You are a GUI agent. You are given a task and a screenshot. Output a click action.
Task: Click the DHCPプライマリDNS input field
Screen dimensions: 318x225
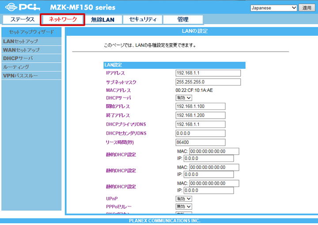tap(201, 124)
